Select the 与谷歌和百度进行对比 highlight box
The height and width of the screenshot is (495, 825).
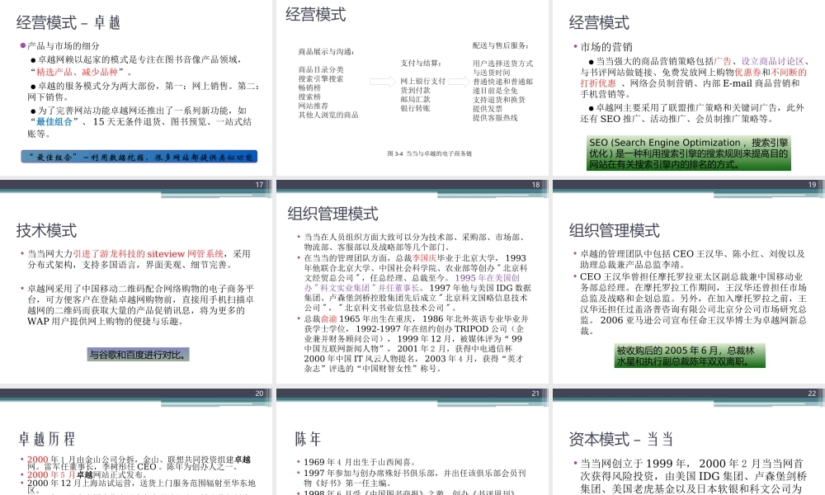coord(138,355)
